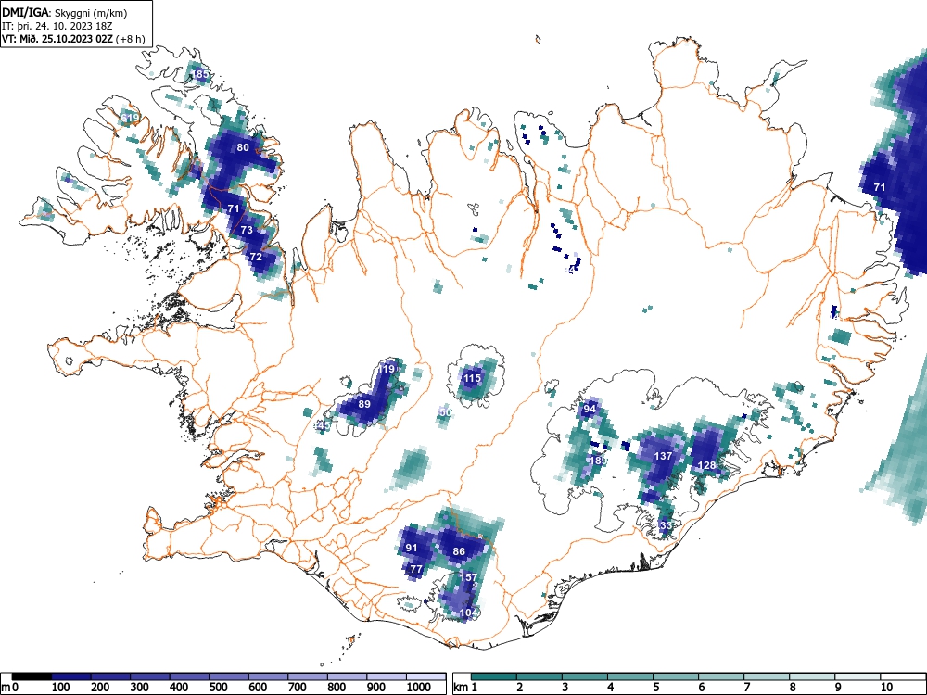This screenshot has width=927, height=695.
Task: Select the 189 visibility value label
Action: pyautogui.click(x=598, y=461)
